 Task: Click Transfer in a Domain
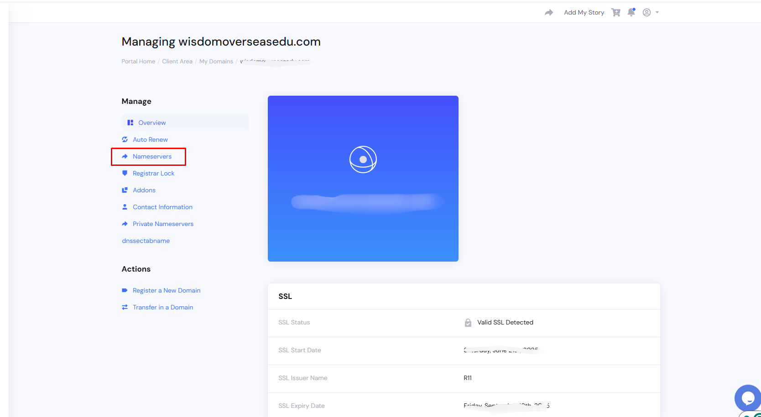click(163, 307)
